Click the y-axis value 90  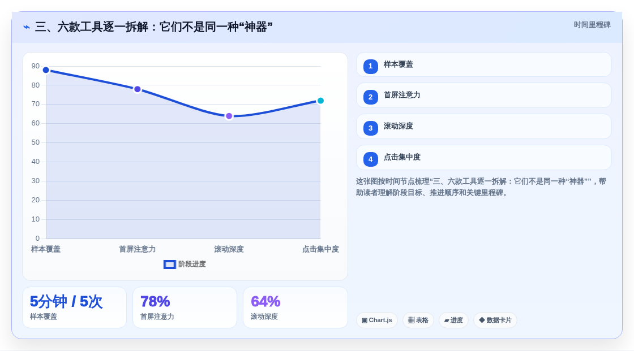pyautogui.click(x=36, y=66)
